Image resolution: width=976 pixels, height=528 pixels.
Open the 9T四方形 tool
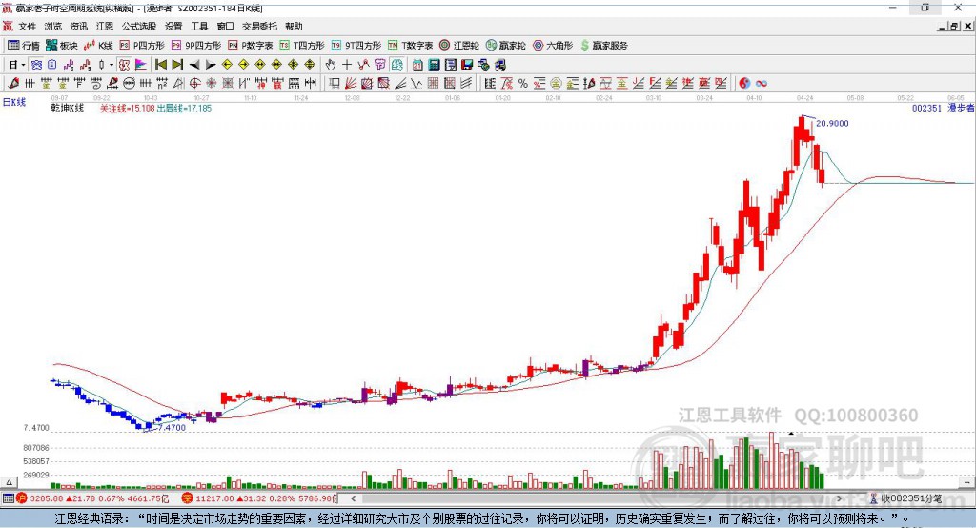(x=356, y=46)
